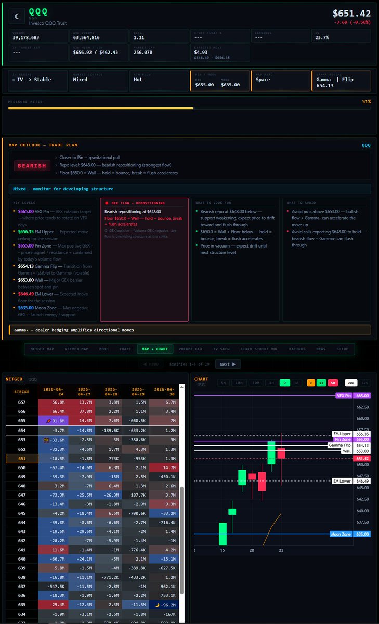Click the Pin / Moon $655.00 card
The width and height of the screenshot is (379, 624).
pyautogui.click(x=219, y=81)
